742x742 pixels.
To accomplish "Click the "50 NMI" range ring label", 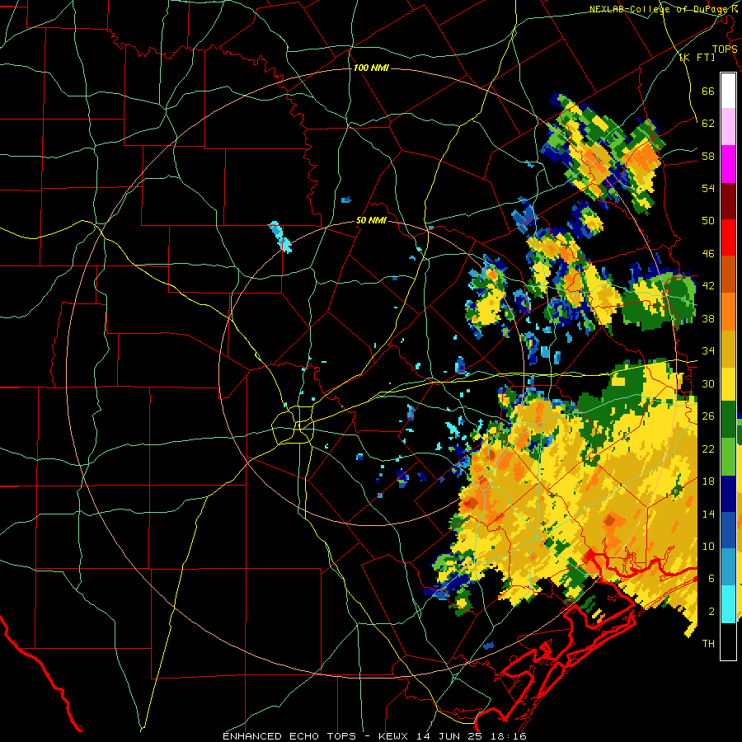I will (x=371, y=220).
